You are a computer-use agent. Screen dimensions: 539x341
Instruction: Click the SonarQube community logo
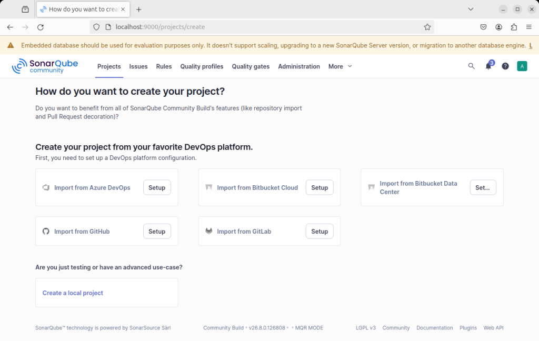[45, 66]
